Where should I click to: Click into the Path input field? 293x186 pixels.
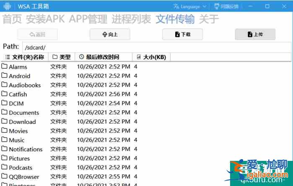pyautogui.click(x=155, y=47)
